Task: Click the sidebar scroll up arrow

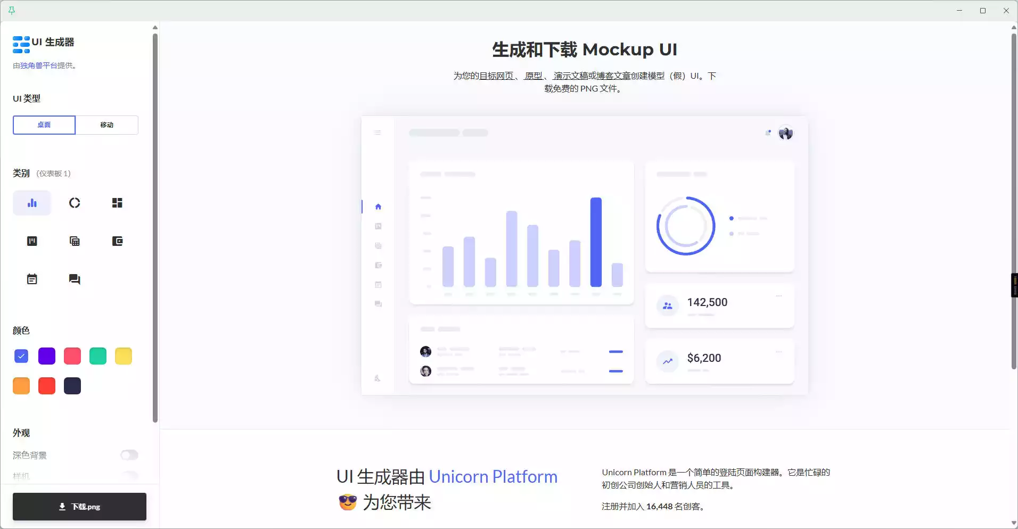Action: (155, 27)
